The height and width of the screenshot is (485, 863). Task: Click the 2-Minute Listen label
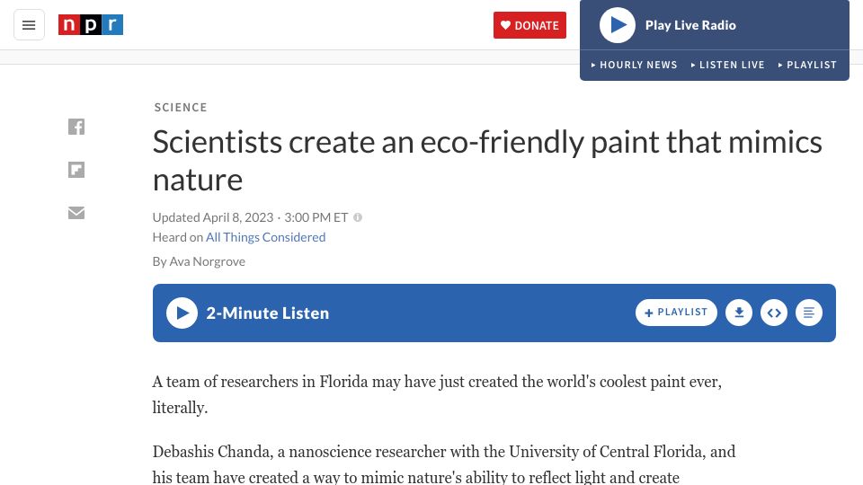click(268, 313)
